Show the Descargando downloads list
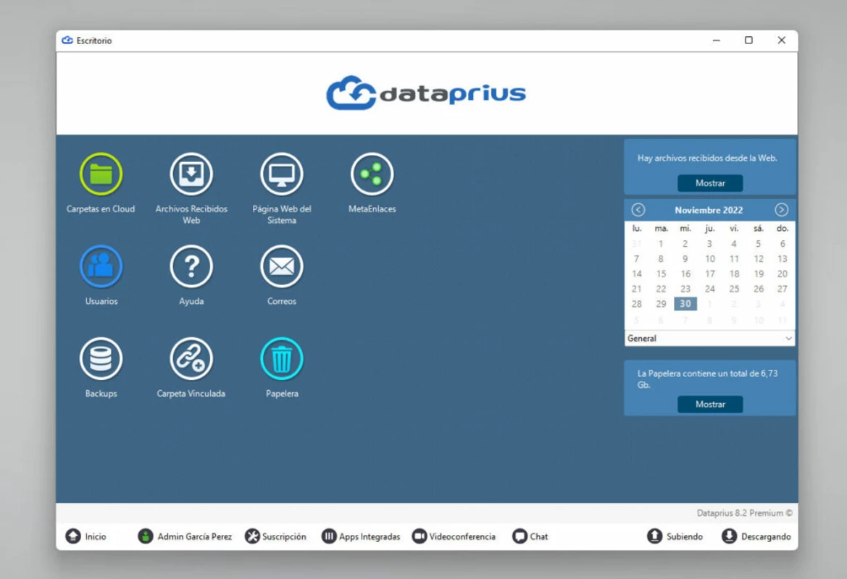The image size is (847, 579). pos(756,536)
